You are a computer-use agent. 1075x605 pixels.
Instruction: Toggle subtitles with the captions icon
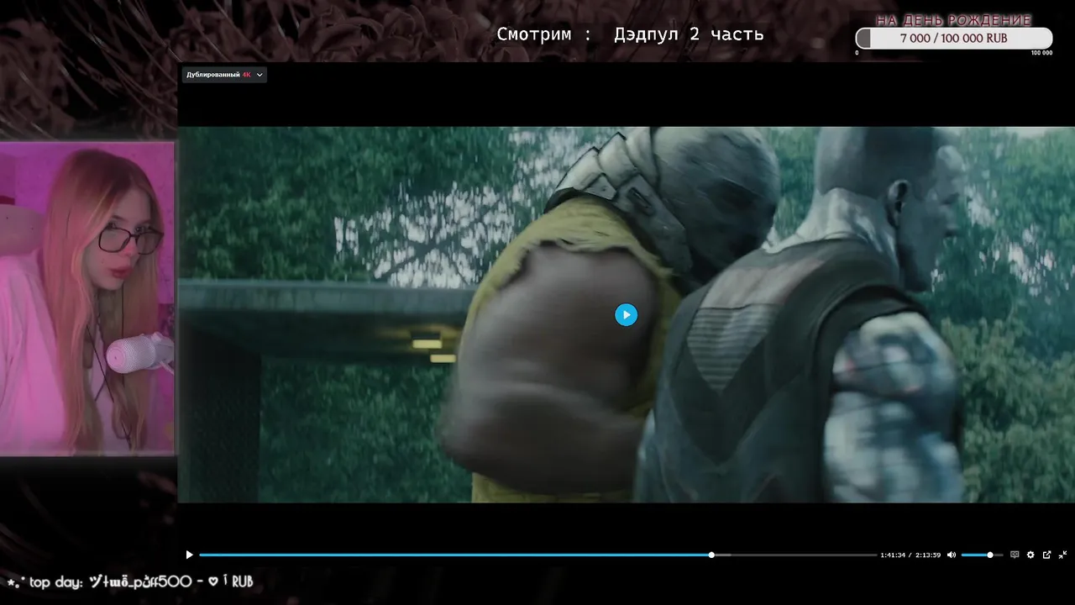pyautogui.click(x=1015, y=555)
